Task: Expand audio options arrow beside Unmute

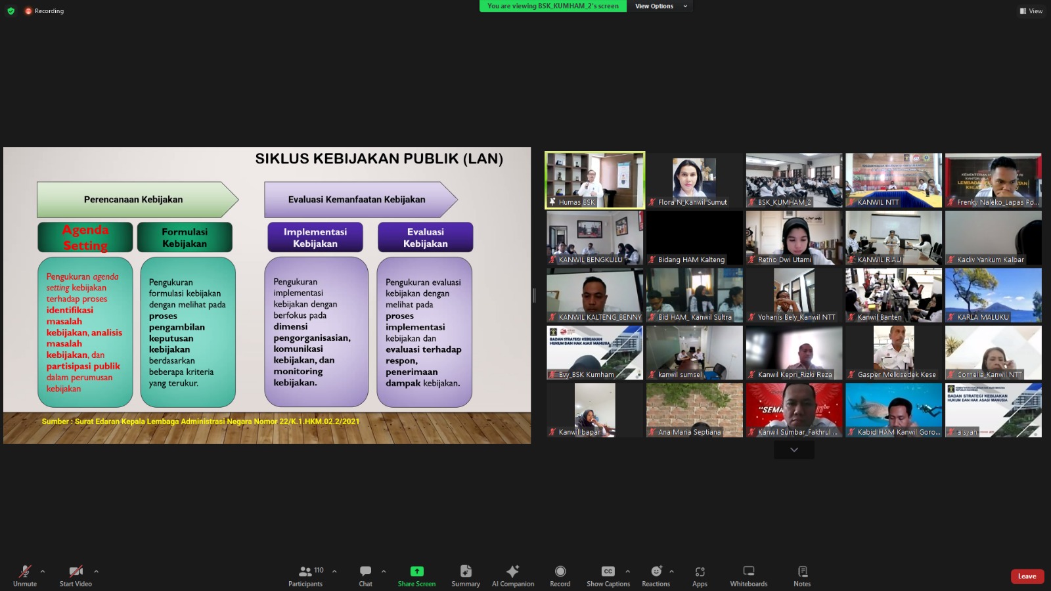Action: pos(43,571)
